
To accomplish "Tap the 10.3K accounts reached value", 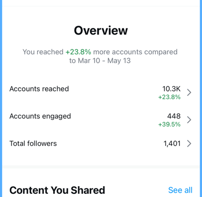I will coord(171,89).
